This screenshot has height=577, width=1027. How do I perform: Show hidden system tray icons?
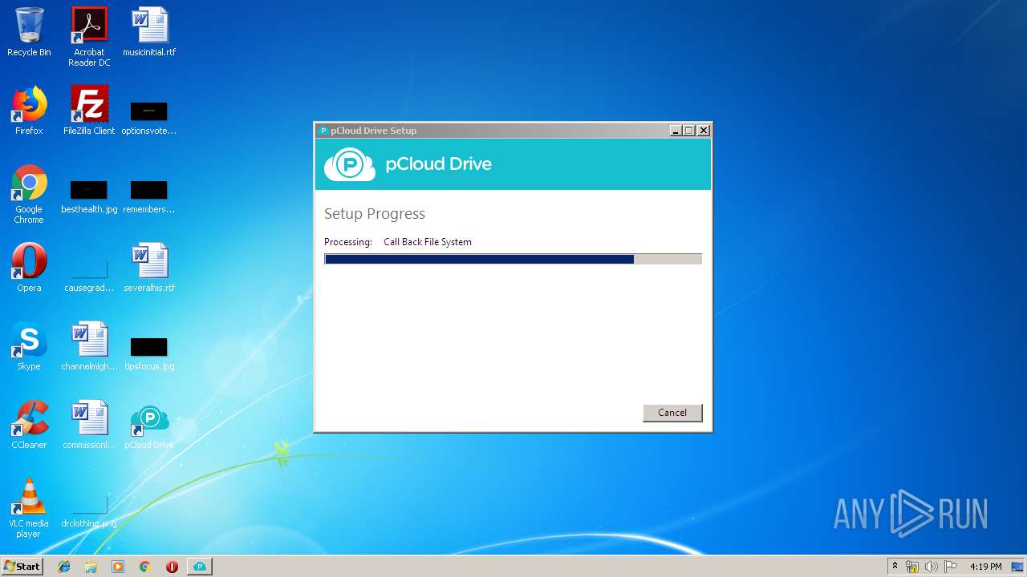click(895, 567)
